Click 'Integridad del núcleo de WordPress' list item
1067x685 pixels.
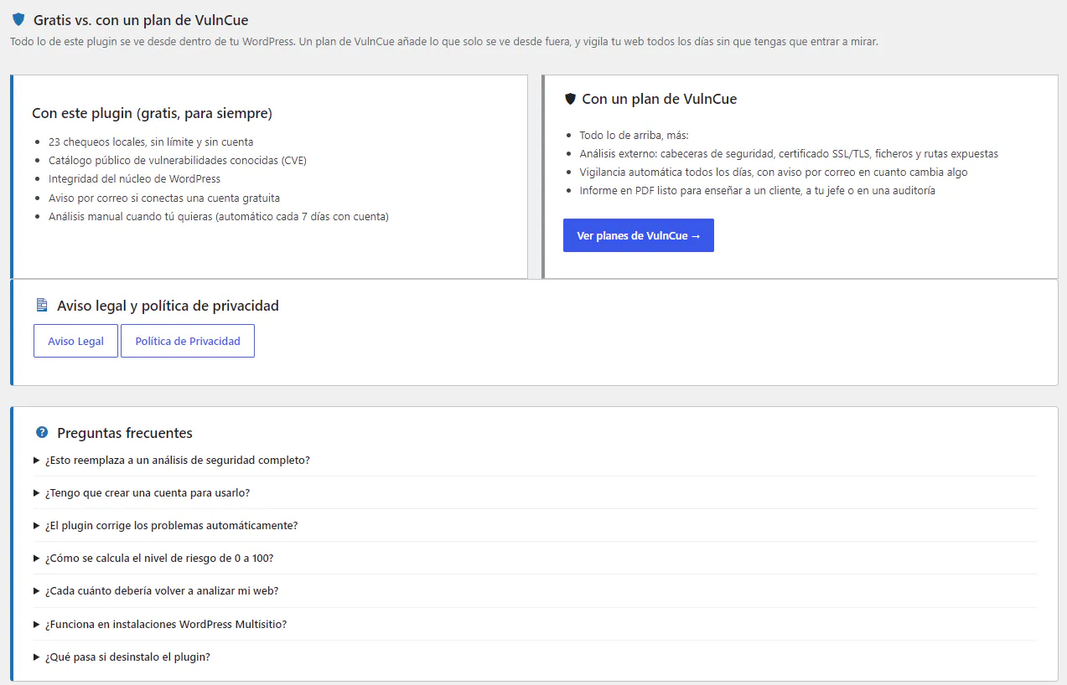134,178
